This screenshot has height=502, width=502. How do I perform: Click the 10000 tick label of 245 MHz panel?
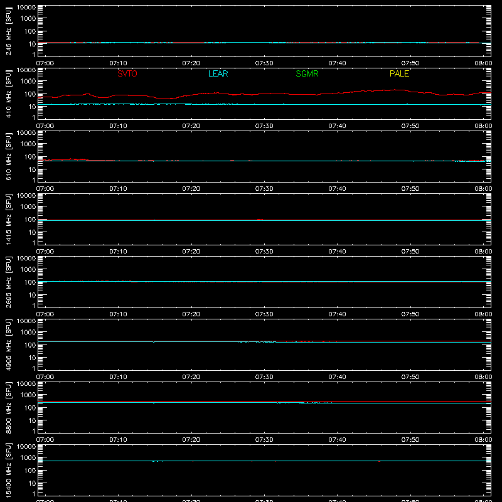(x=26, y=8)
